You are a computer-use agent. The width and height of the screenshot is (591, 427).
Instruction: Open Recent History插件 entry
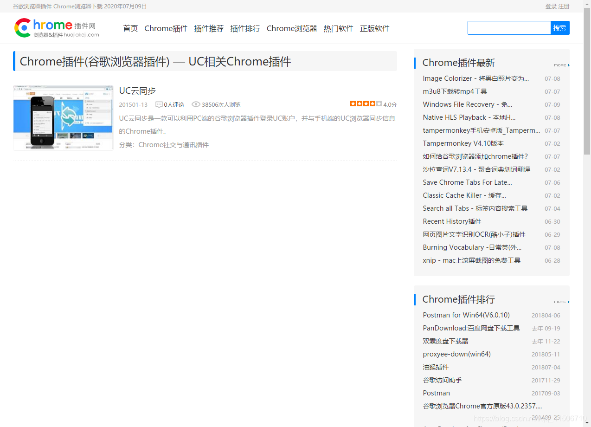click(x=452, y=221)
